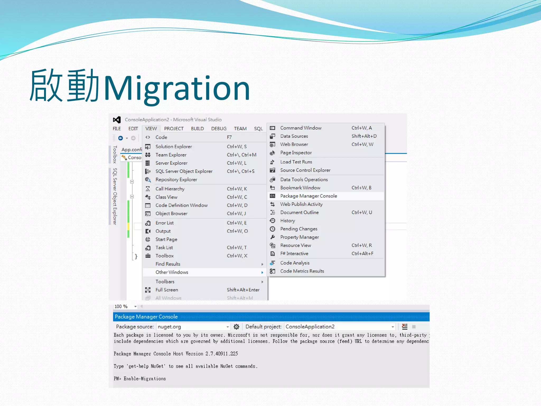Click the Class View icon

point(148,197)
